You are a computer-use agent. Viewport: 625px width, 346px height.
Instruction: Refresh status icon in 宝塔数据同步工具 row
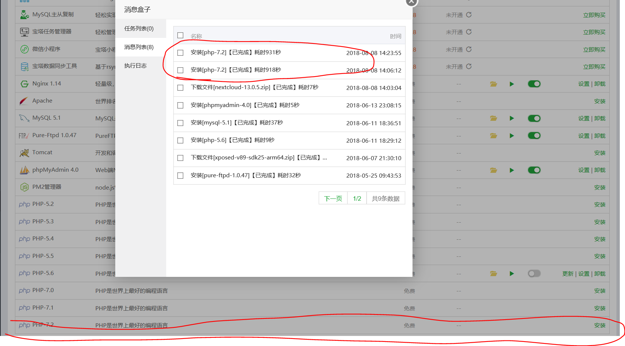point(469,66)
